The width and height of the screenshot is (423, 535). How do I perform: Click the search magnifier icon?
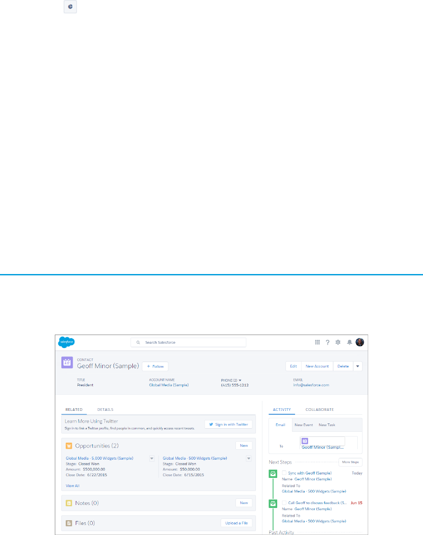click(138, 342)
